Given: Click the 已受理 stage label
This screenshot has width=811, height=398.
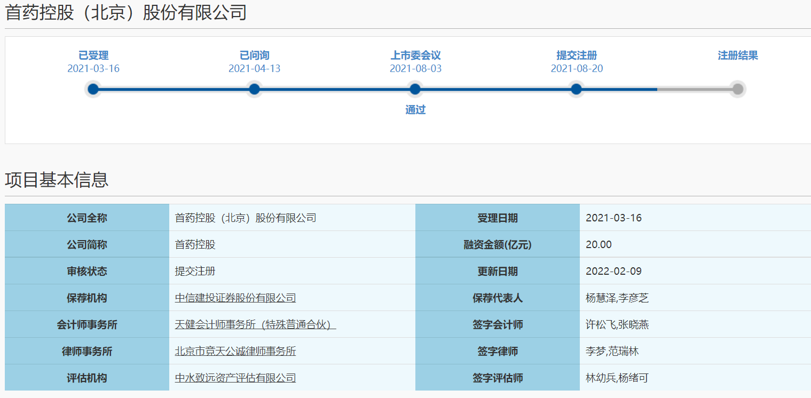Looking at the screenshot, I should [x=93, y=55].
